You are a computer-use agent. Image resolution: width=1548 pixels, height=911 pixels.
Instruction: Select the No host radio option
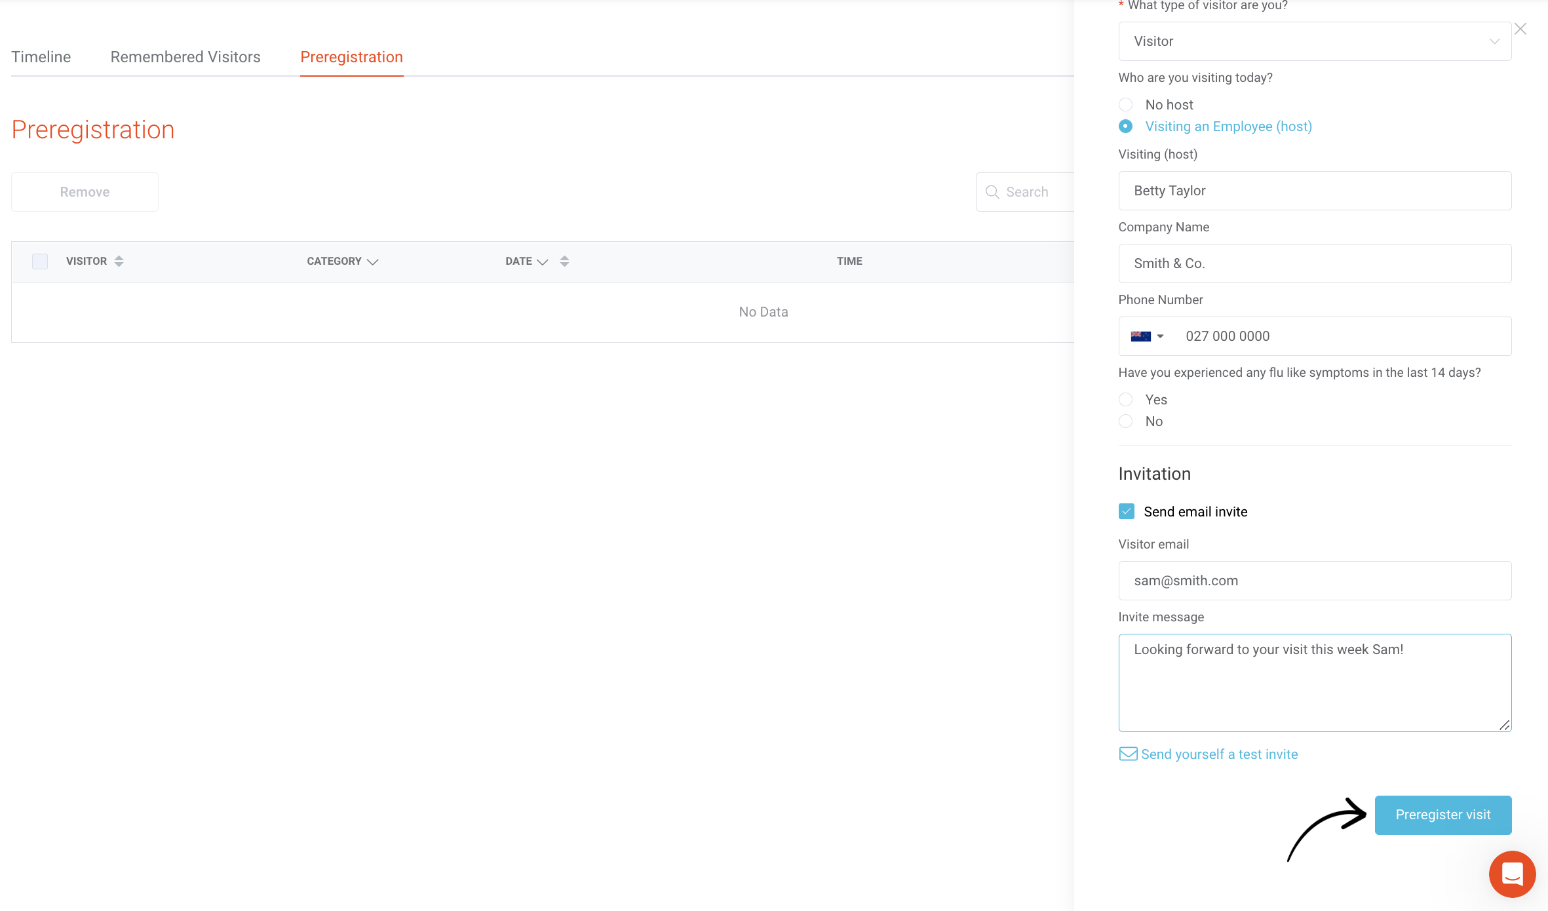1126,105
